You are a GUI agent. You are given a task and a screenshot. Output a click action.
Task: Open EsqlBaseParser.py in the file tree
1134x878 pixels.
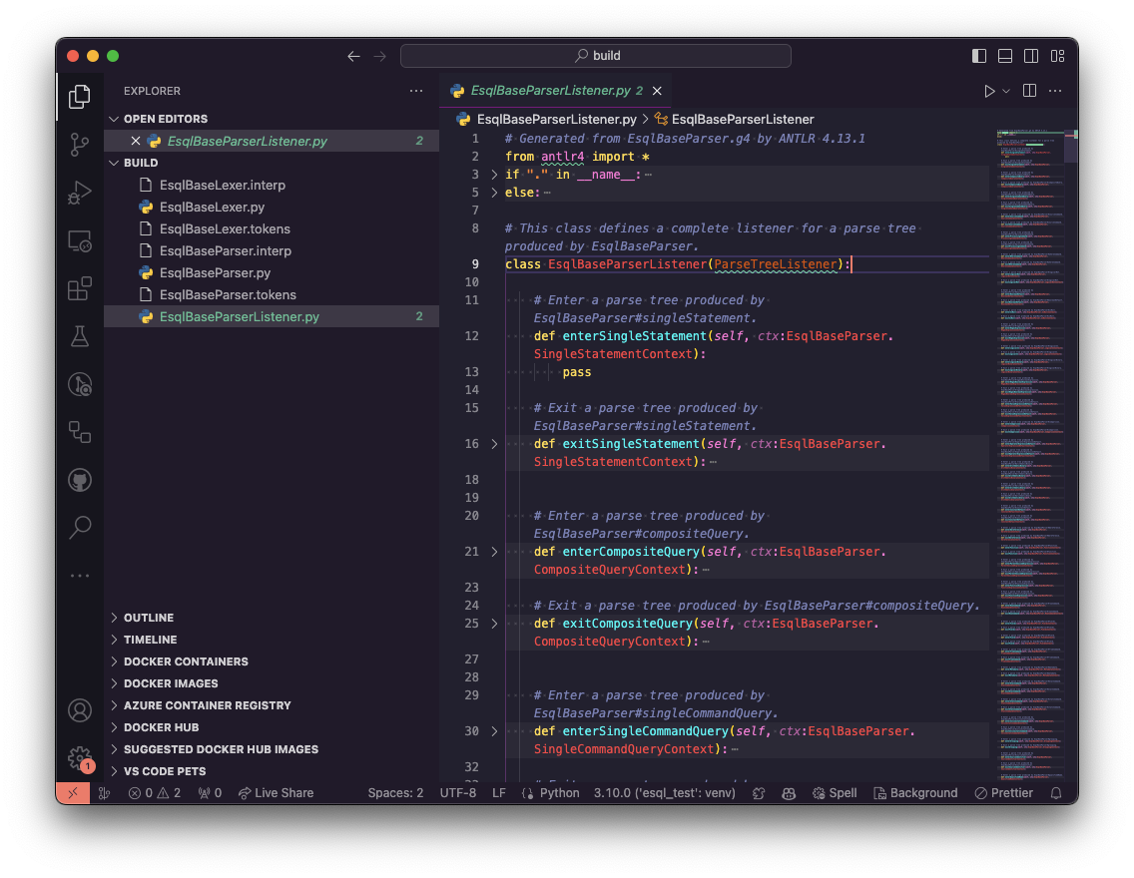pos(215,272)
